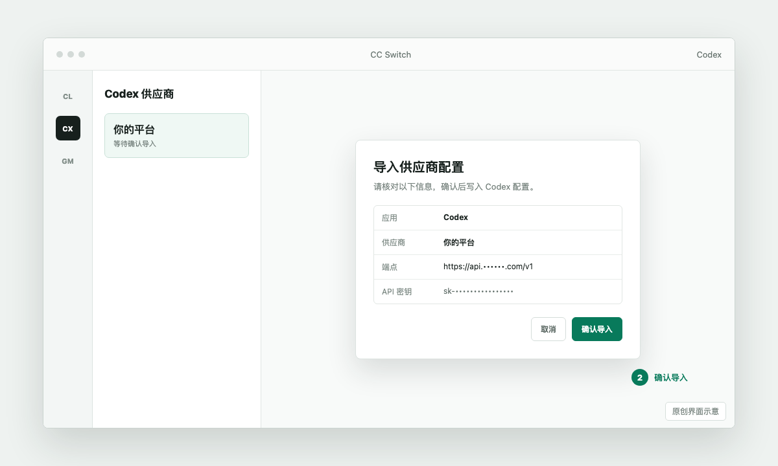
Task: Click the 原创界面示意 label button
Action: tap(696, 411)
